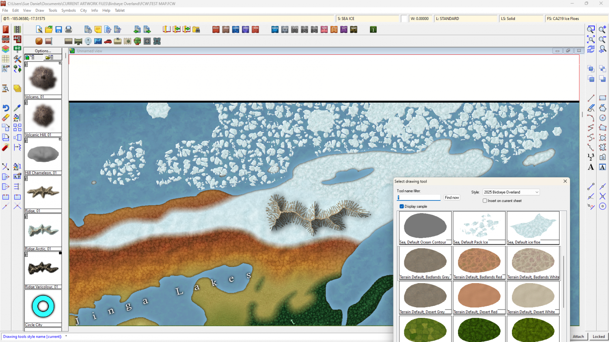Choose Terrain Default, Desert Grey sample
The height and width of the screenshot is (342, 609).
coord(425,297)
